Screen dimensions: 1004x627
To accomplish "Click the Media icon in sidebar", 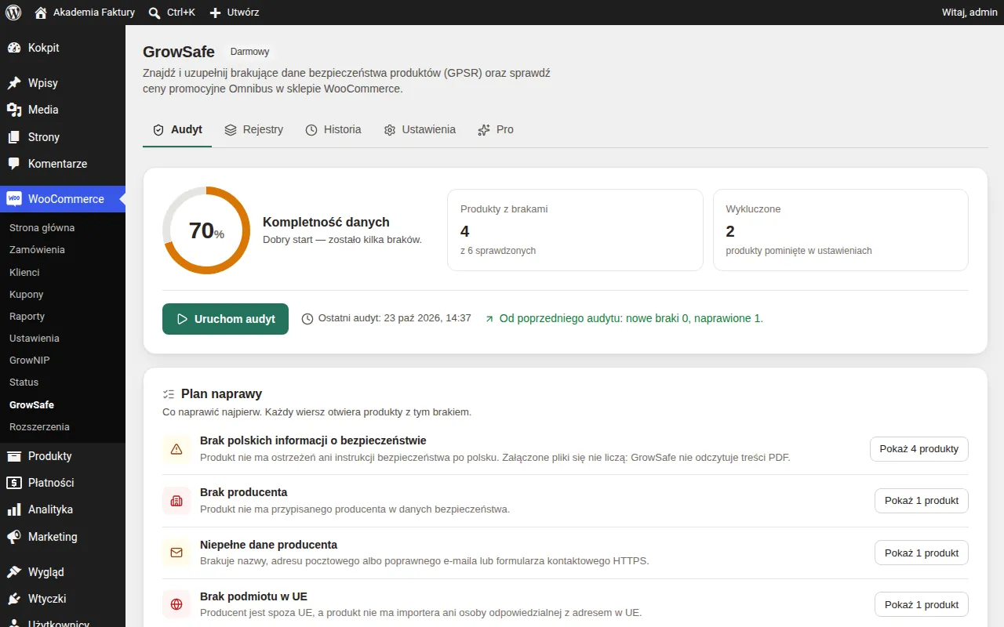I will point(14,110).
